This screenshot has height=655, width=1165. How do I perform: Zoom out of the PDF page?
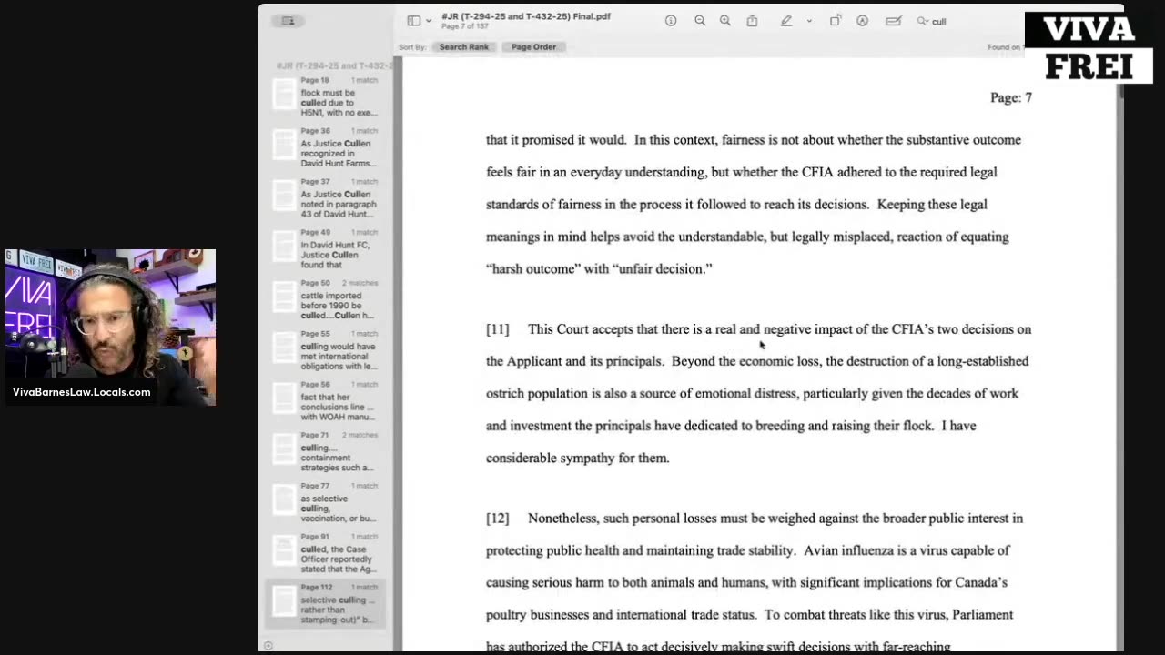700,21
